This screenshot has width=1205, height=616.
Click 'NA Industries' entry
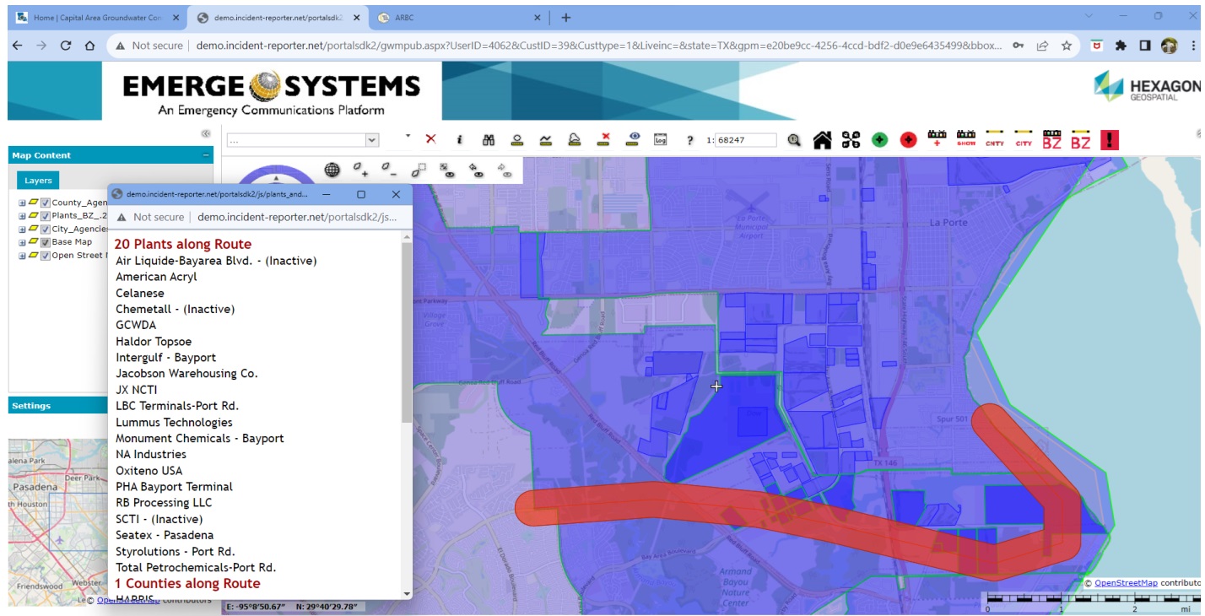pos(151,454)
